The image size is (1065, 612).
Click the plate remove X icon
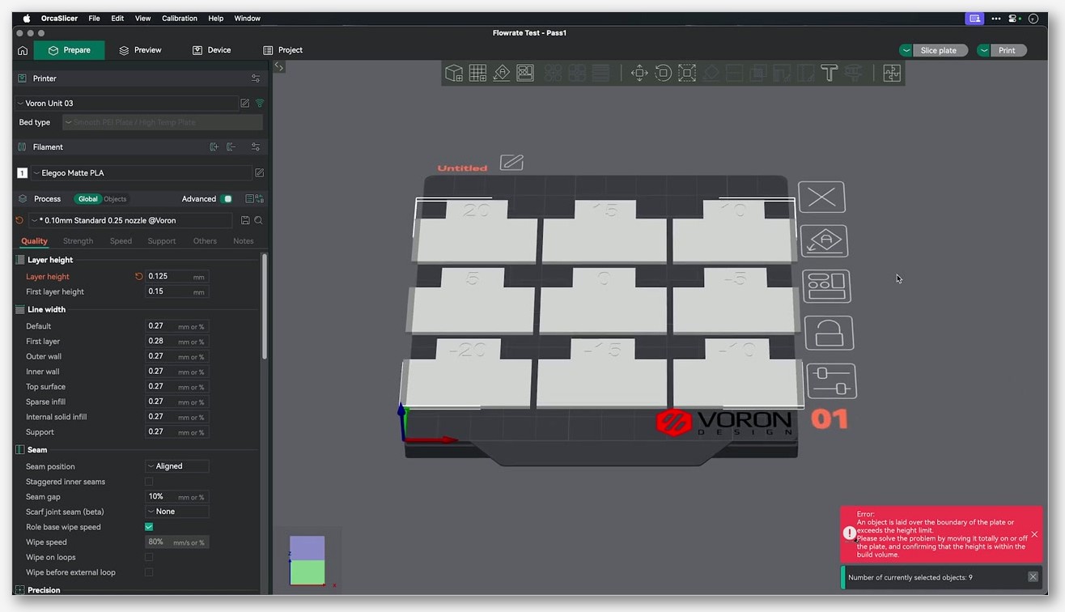(x=821, y=197)
